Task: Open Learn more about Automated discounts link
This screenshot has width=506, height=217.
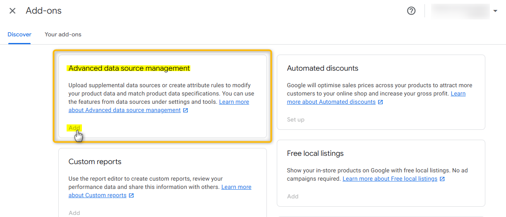Action: 331,102
